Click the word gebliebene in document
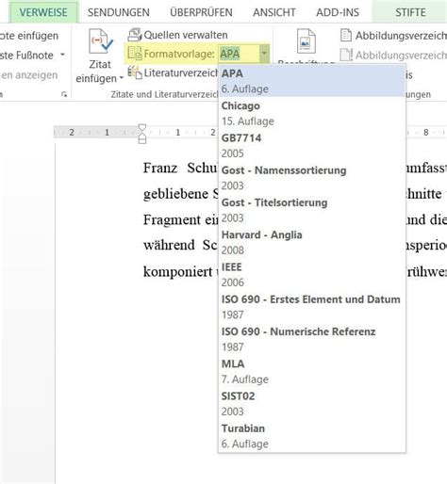 tap(175, 194)
